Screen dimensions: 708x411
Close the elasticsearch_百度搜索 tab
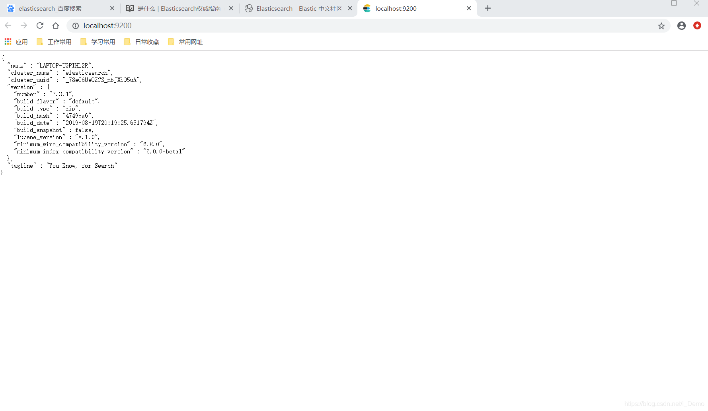tap(112, 8)
